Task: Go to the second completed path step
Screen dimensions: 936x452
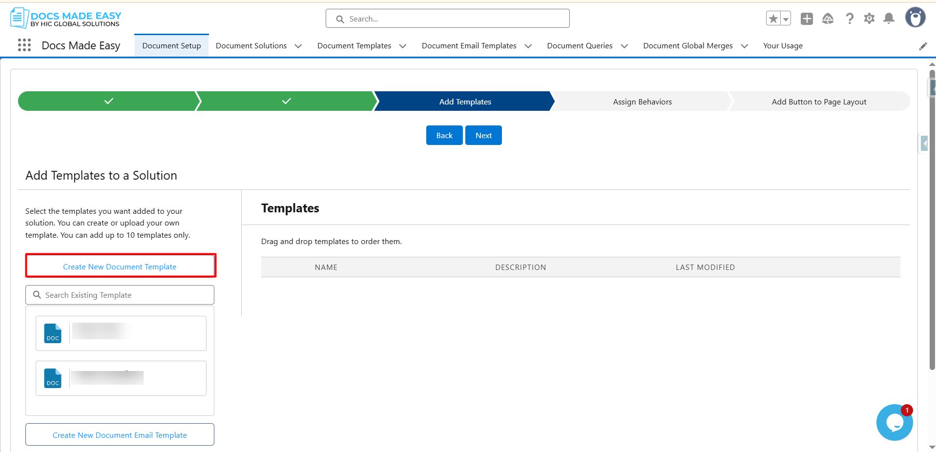Action: [287, 101]
